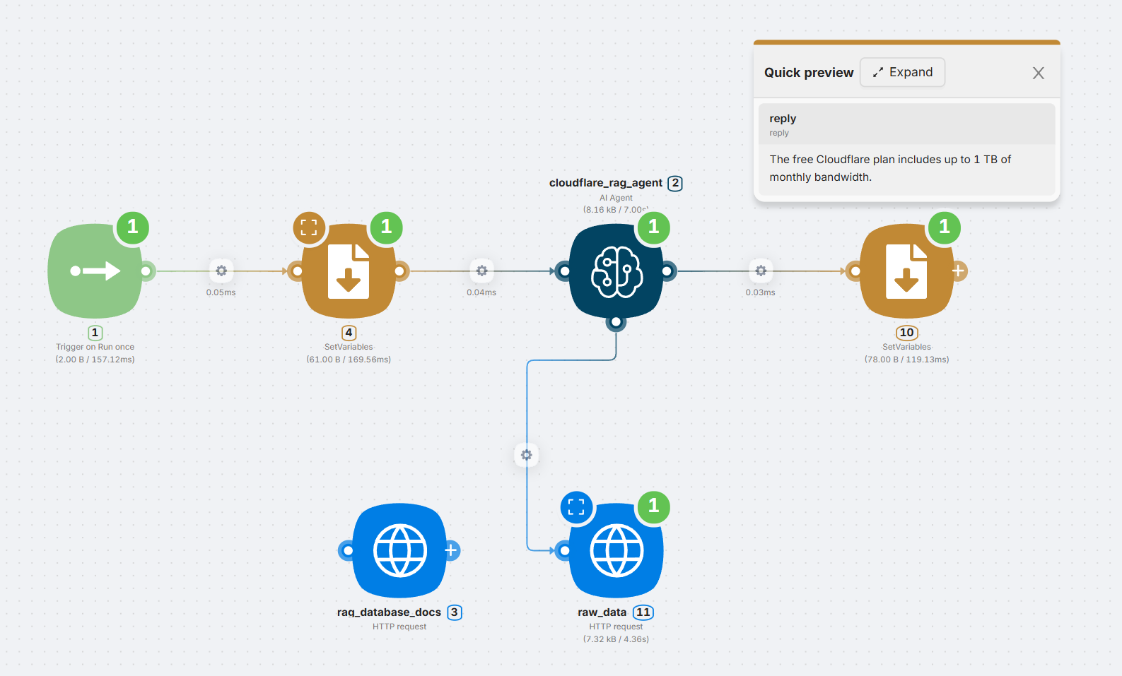Click the plus connector on rag_database_docs node
Viewport: 1122px width, 676px height.
[x=452, y=550]
